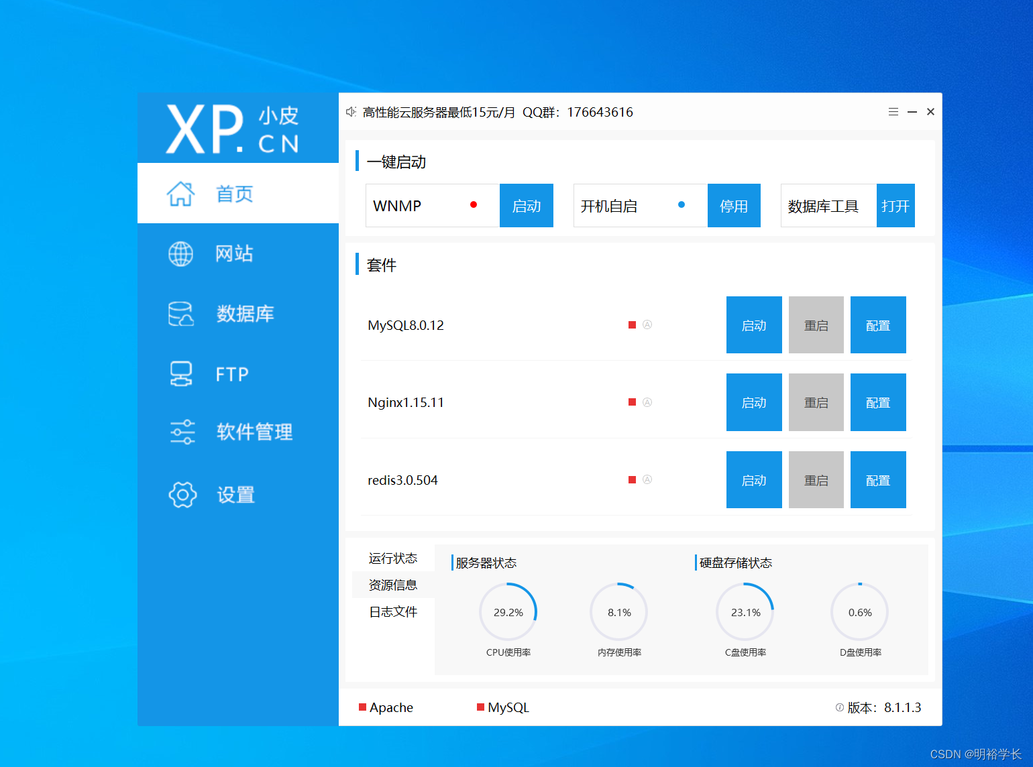Restart redis3.0.504 service
The height and width of the screenshot is (767, 1033).
(x=816, y=480)
